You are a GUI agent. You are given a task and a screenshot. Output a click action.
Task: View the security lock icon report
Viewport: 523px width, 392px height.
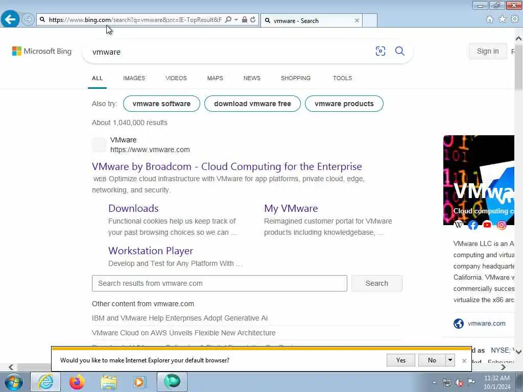coord(245,20)
